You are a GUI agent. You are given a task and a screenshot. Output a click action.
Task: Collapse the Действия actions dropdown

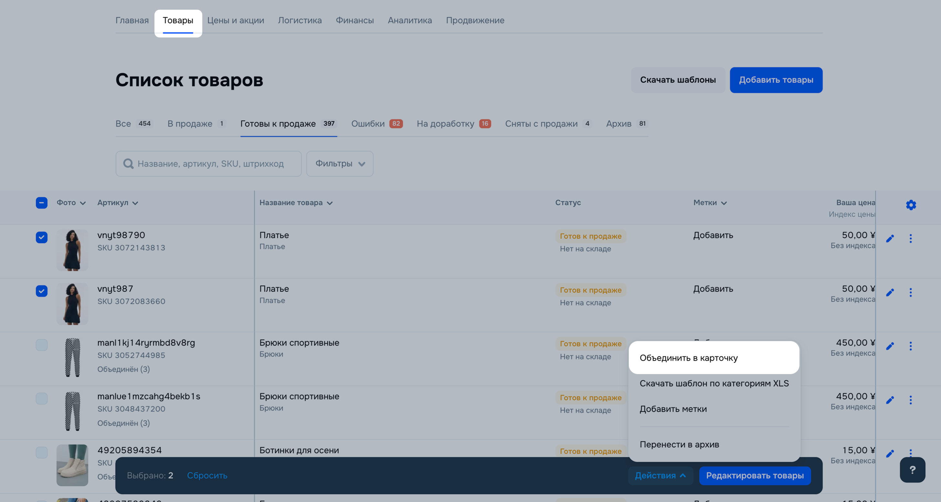(660, 475)
